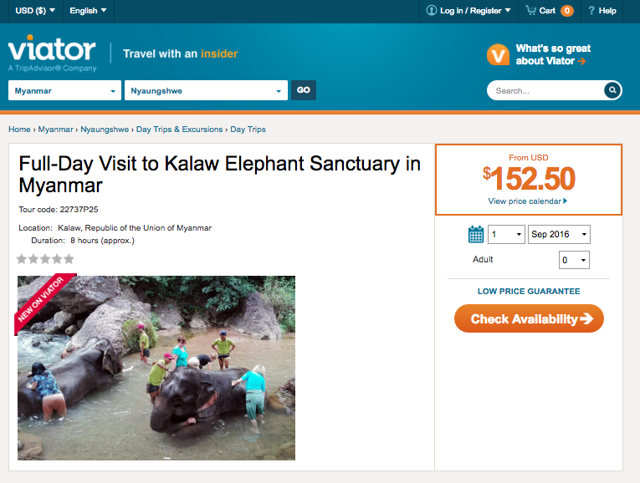Click the Viator logo
This screenshot has width=640, height=483.
click(52, 53)
